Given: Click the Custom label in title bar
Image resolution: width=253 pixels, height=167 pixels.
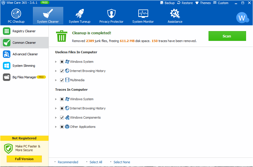Looking at the screenshot, I should 223,3.
